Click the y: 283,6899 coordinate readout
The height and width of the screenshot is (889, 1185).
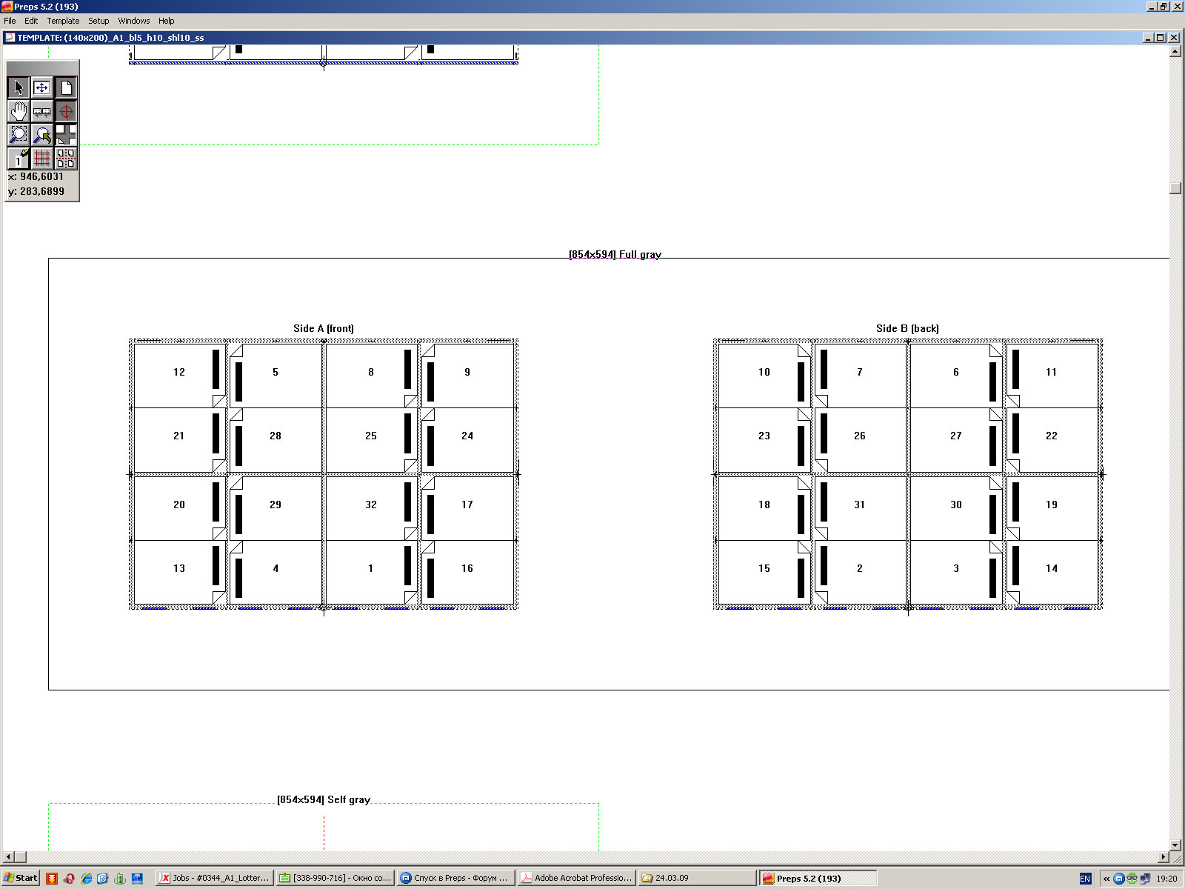tap(36, 192)
